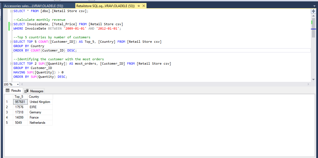Viewport: 318px width, 158px height.
Task: Click the split editor window icon
Action: (313, 11)
